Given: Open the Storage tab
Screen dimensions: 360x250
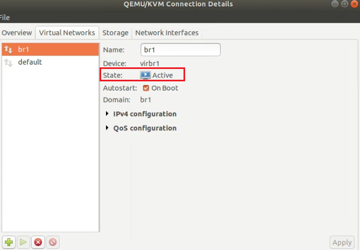Looking at the screenshot, I should [x=115, y=33].
